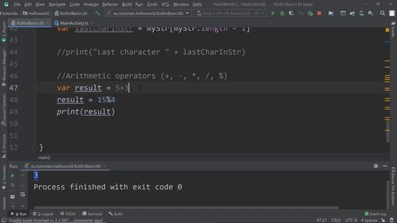This screenshot has height=223, width=397.
Task: Open the VCS menu
Action: 165,4
